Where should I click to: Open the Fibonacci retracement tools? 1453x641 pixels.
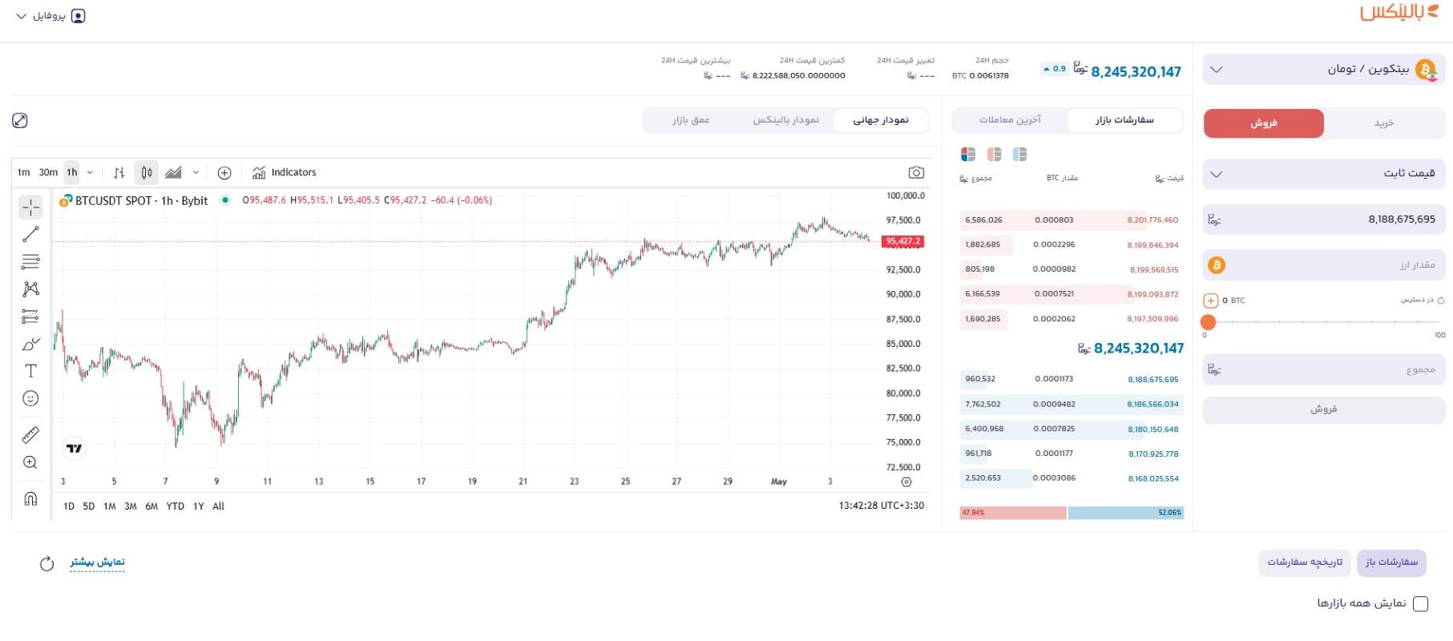pos(30,261)
